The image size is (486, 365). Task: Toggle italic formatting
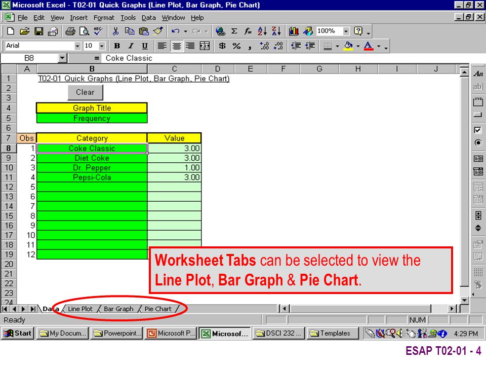coord(131,46)
